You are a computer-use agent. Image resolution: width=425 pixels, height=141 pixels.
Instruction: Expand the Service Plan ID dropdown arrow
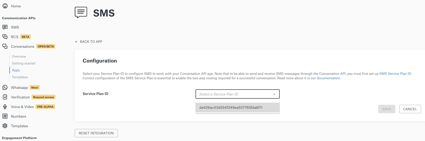[x=274, y=94]
